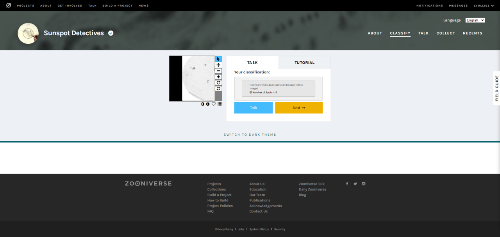This screenshot has height=237, width=500.
Task: Open About in top navigation bar
Action: pos(46,6)
